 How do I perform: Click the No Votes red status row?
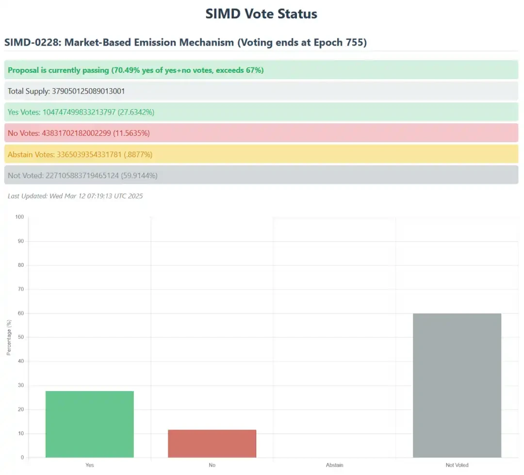262,133
